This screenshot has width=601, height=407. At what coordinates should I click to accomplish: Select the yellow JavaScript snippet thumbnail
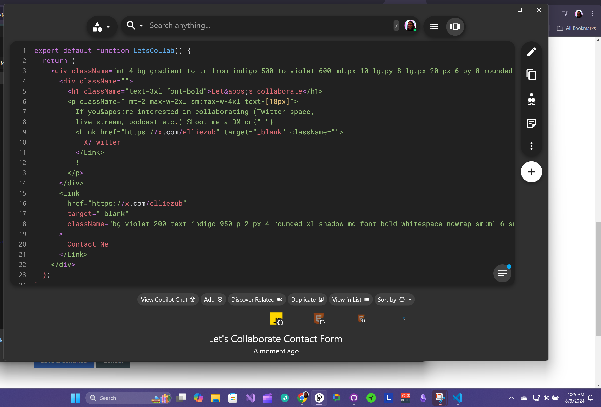coord(276,318)
